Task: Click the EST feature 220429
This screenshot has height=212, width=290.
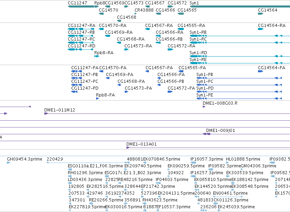Action: point(55,159)
